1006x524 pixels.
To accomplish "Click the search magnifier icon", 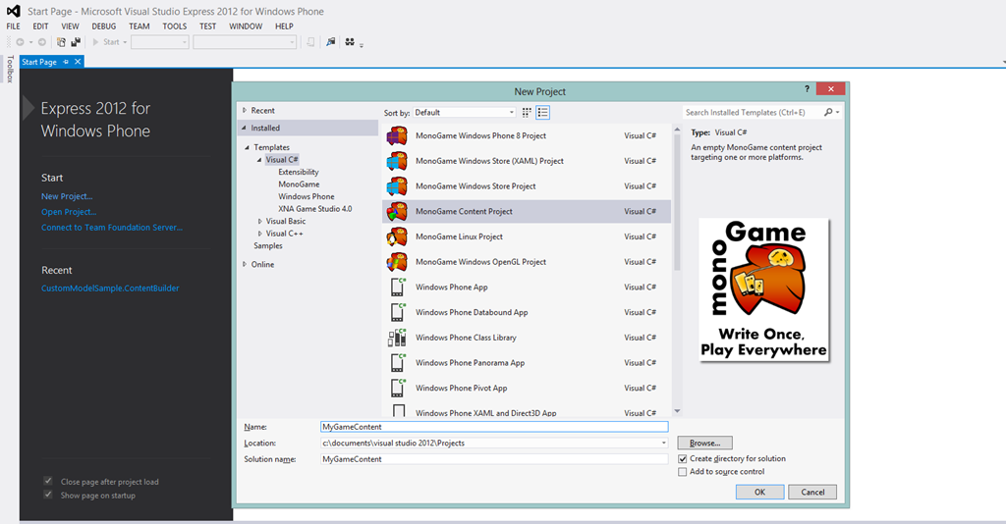I will point(828,112).
